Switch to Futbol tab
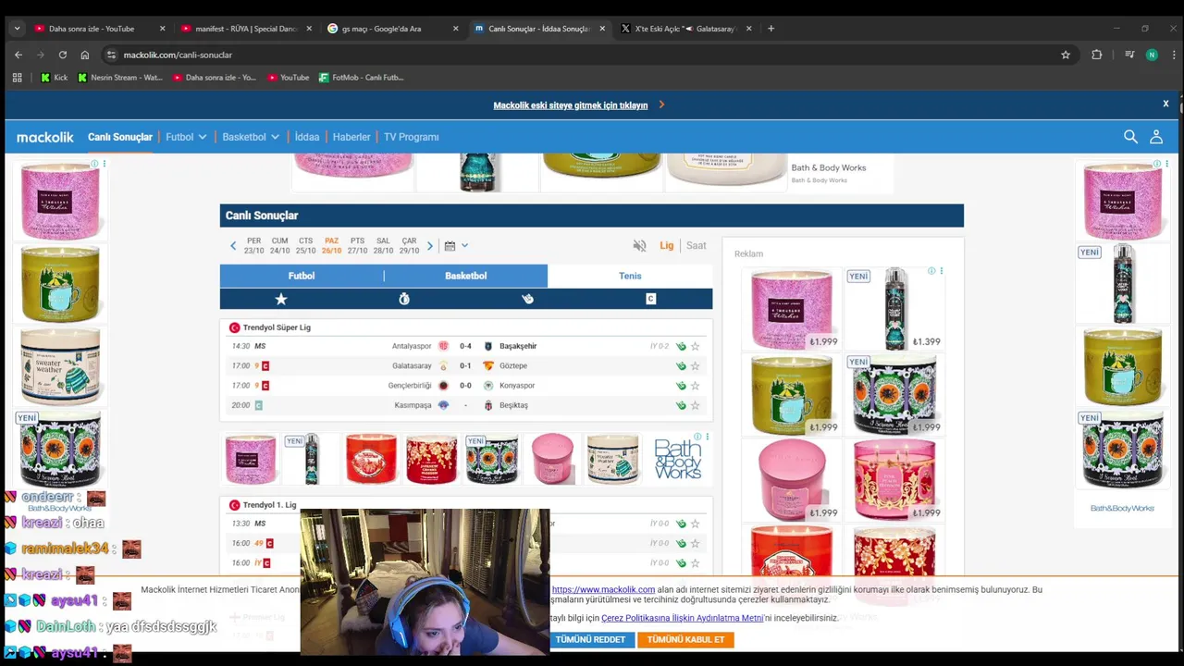The image size is (1184, 666). pyautogui.click(x=302, y=276)
